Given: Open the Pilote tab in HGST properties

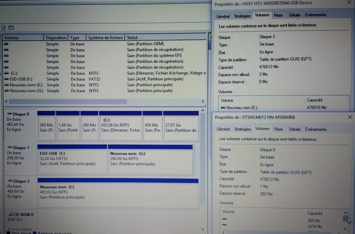Looking at the screenshot, I should pos(279,15).
